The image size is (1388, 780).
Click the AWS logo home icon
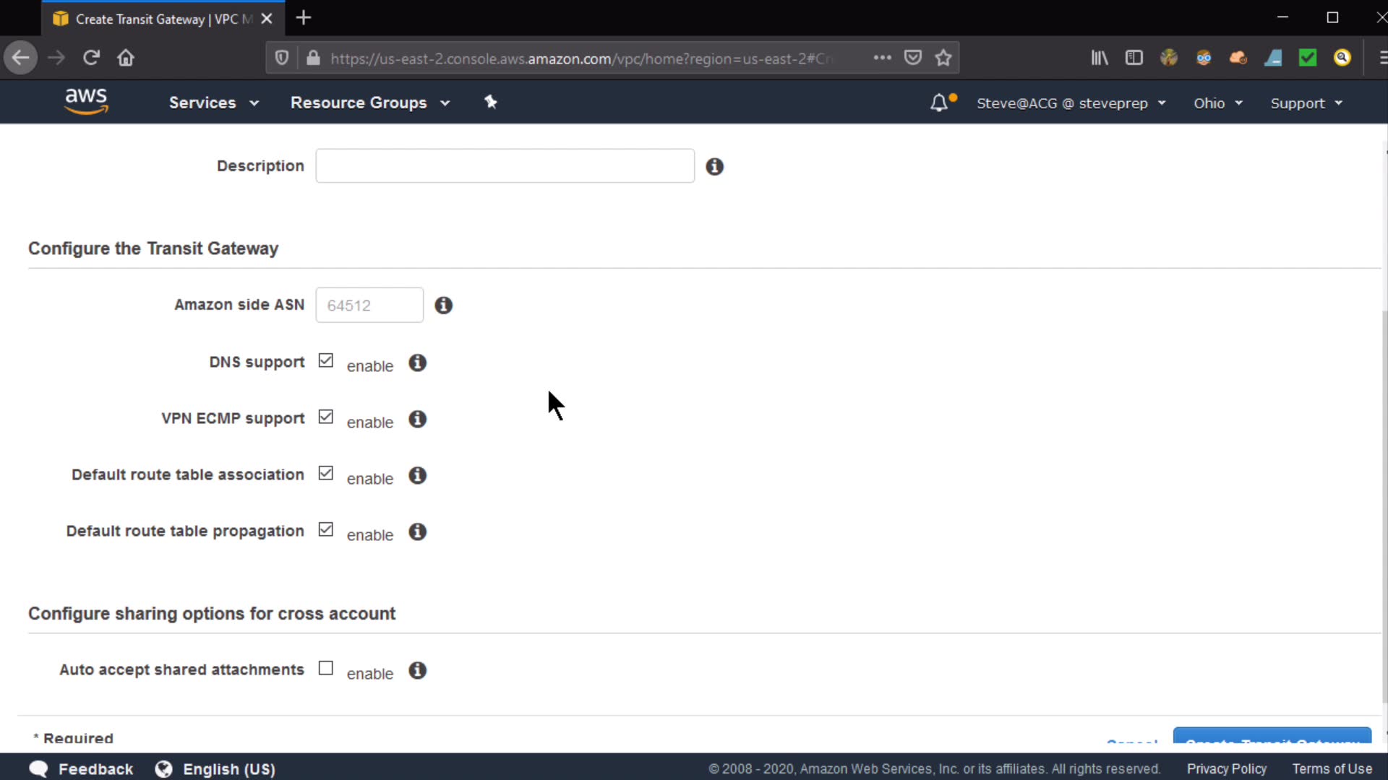pyautogui.click(x=86, y=102)
